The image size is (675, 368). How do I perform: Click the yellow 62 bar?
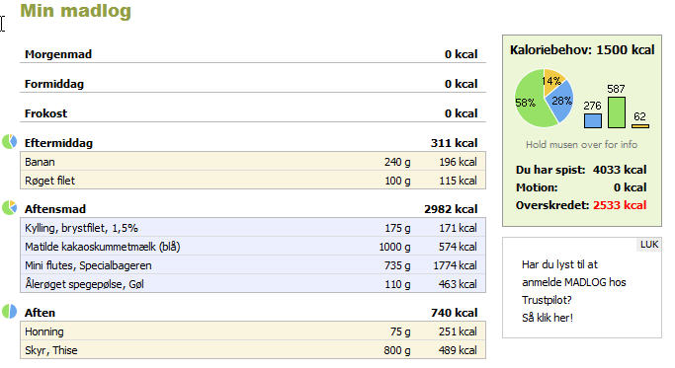[x=640, y=126]
